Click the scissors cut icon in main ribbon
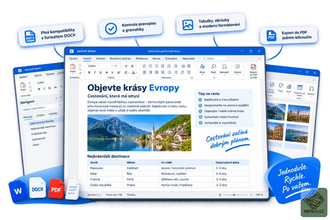Screen dimensions: 330x220 pyautogui.click(x=80, y=65)
